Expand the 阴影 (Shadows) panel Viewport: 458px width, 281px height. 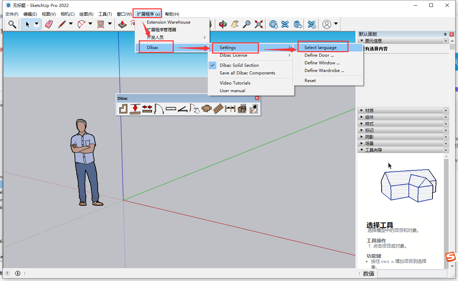coord(369,137)
